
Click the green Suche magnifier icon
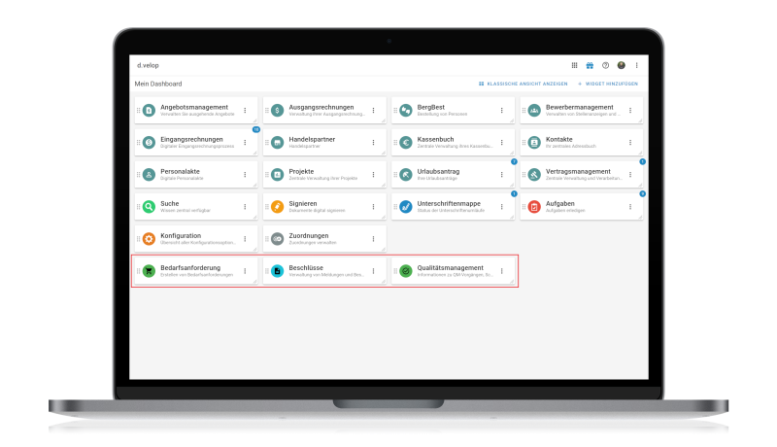point(149,206)
